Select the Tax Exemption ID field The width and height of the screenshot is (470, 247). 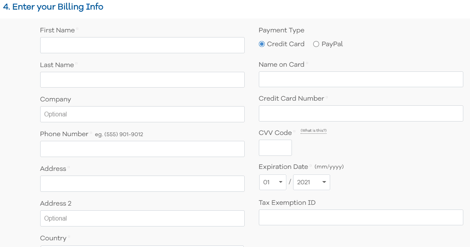pyautogui.click(x=361, y=217)
